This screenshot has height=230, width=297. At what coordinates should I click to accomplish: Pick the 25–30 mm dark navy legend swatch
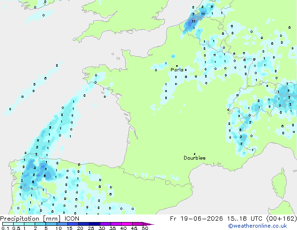pyautogui.click(x=94, y=224)
